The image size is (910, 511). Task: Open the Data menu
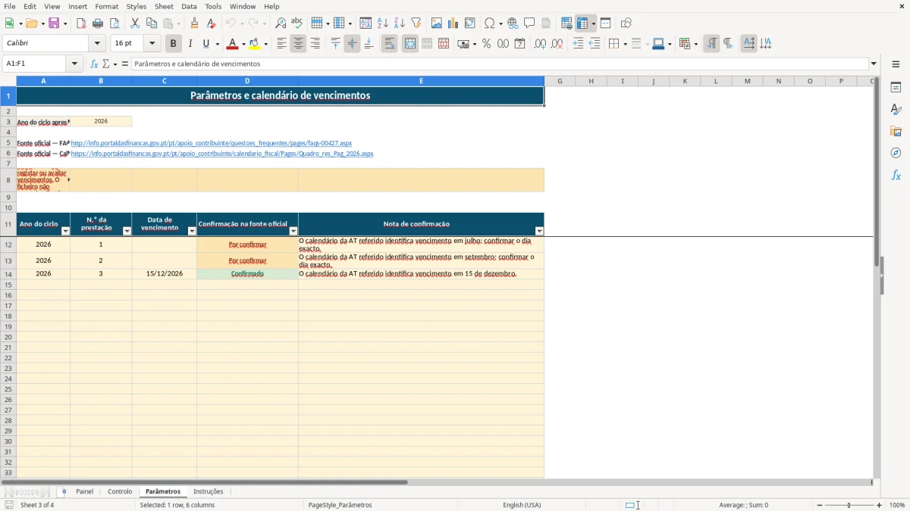pyautogui.click(x=189, y=6)
